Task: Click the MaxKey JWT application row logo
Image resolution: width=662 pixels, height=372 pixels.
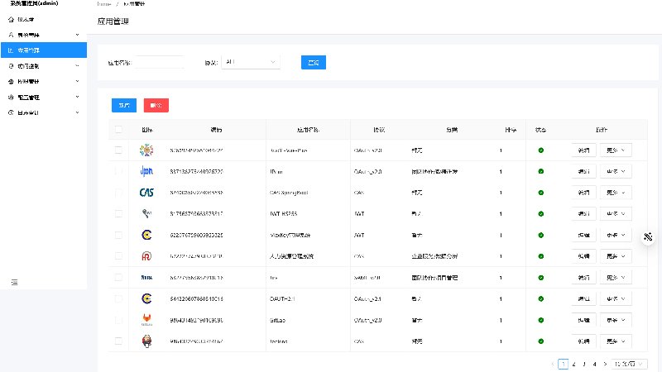Action: 146,235
